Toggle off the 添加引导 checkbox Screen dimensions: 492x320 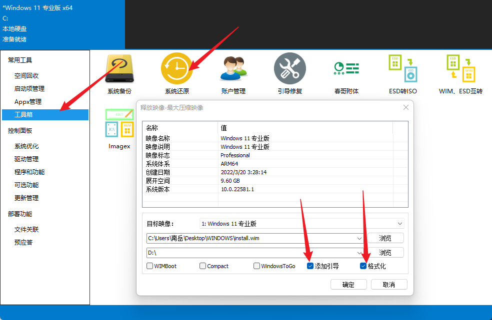pos(311,266)
